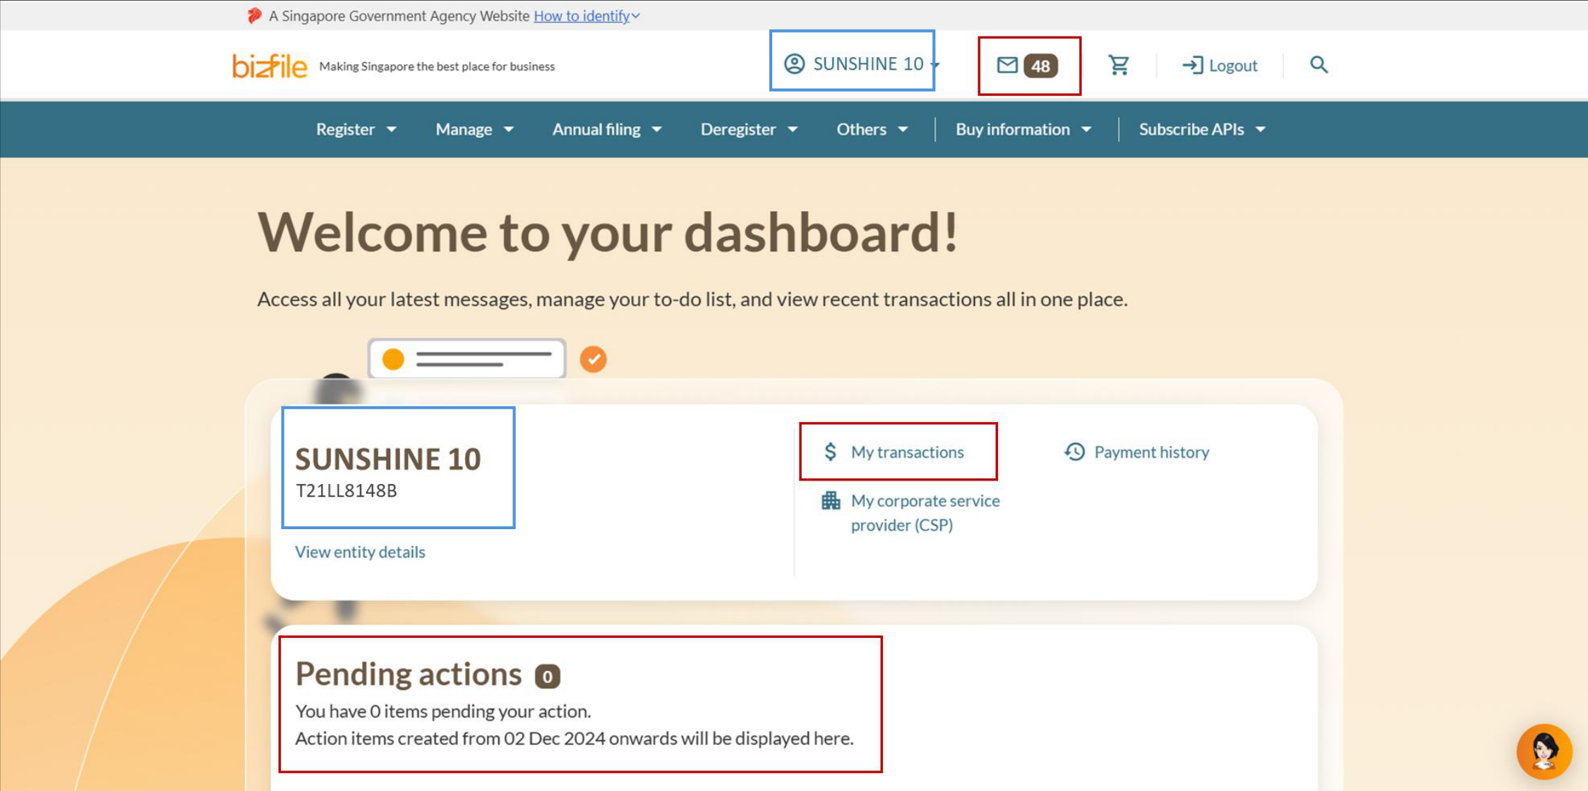Click the search magnifier icon
Viewport: 1588px width, 791px height.
click(1318, 65)
